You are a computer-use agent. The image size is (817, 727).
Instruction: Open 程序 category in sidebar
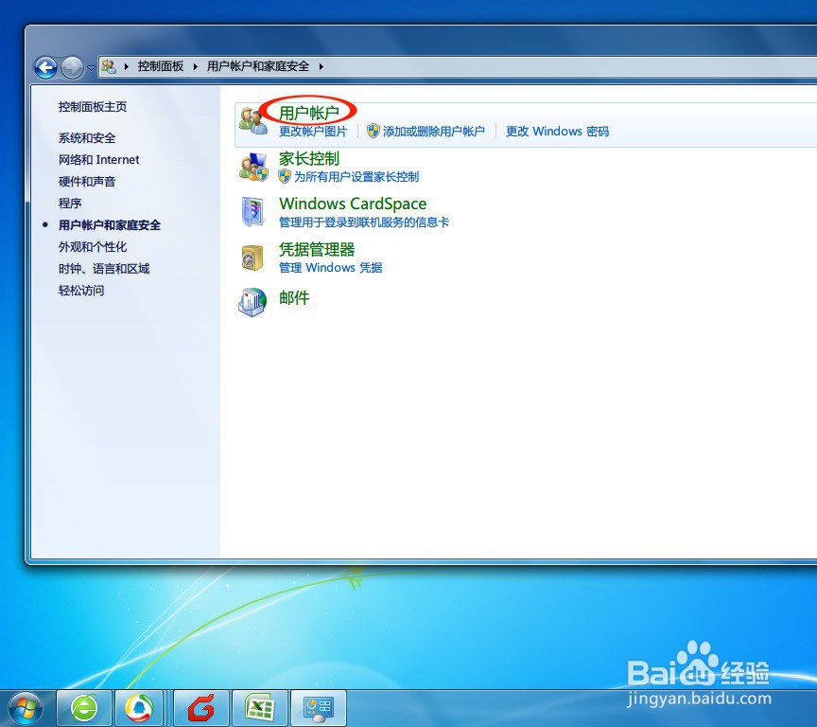click(70, 204)
